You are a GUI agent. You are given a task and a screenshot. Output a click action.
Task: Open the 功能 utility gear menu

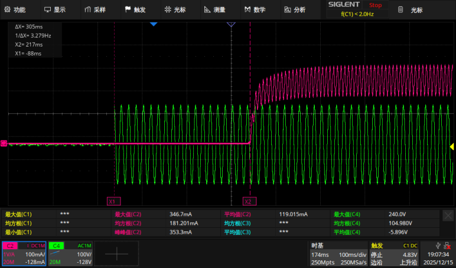(15, 9)
